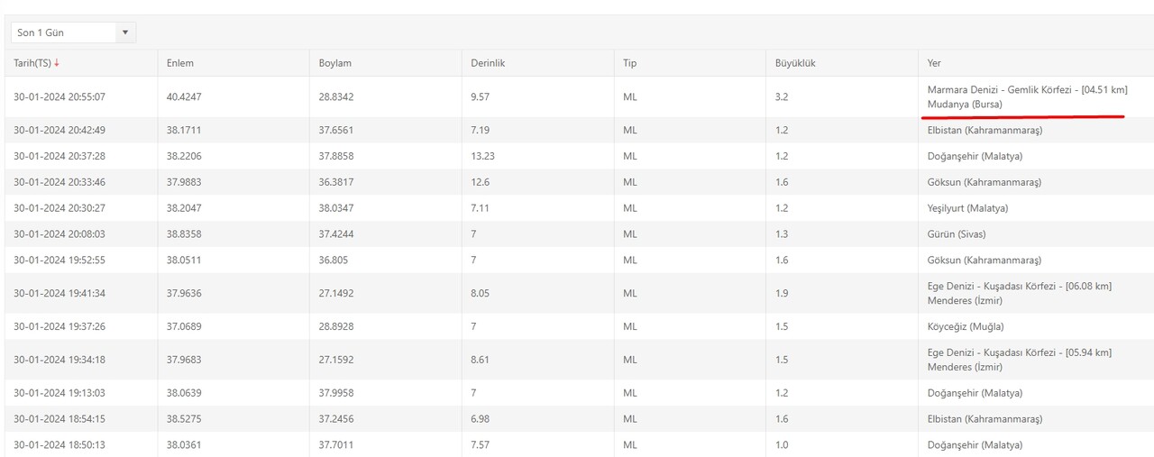Screen dimensions: 1154x457
Task: Click the red sort arrow beside Tarih(TS)
Action: (x=57, y=63)
